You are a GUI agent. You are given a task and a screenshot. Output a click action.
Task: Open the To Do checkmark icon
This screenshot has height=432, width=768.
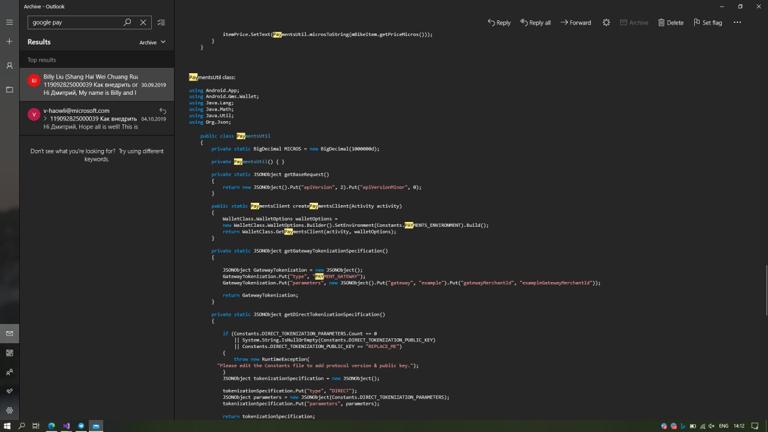click(9, 391)
